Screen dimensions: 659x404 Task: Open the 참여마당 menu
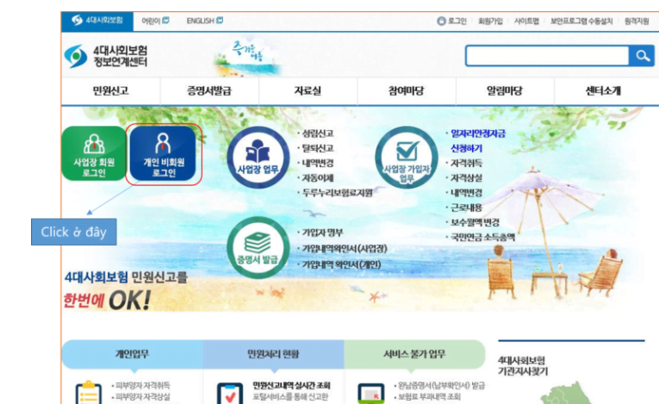(x=407, y=90)
